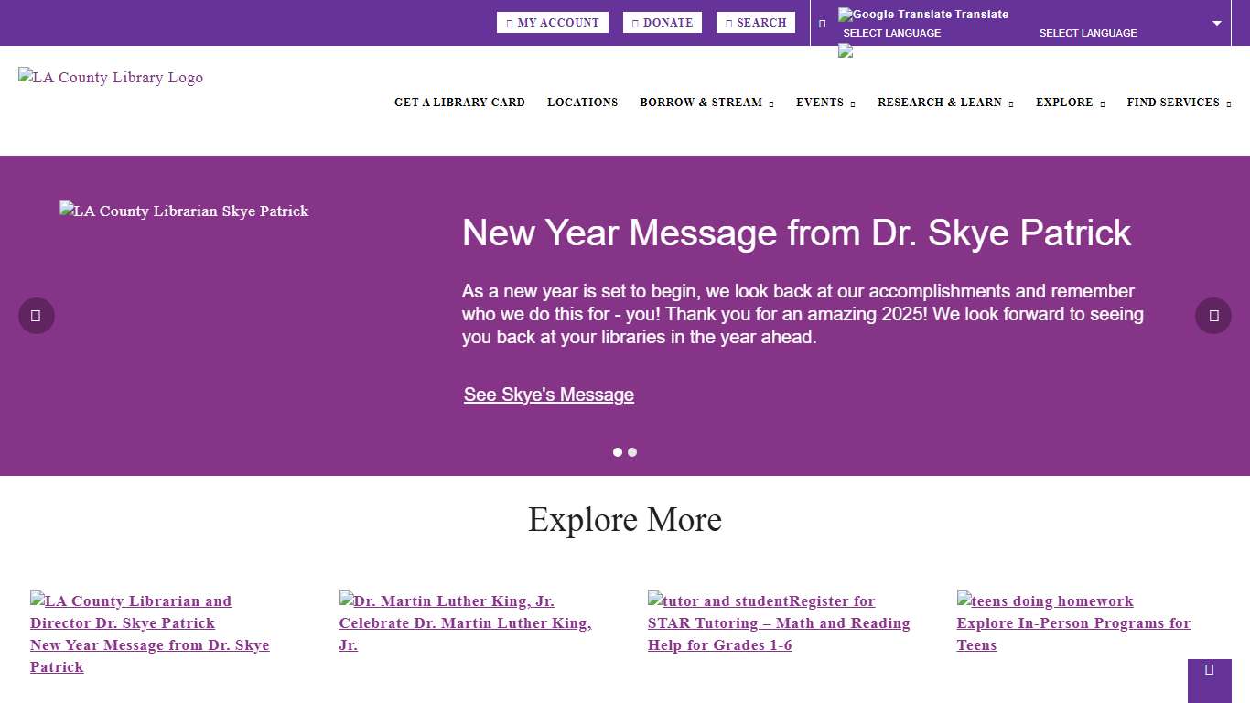The height and width of the screenshot is (703, 1250).
Task: Open the Search button
Action: [755, 23]
